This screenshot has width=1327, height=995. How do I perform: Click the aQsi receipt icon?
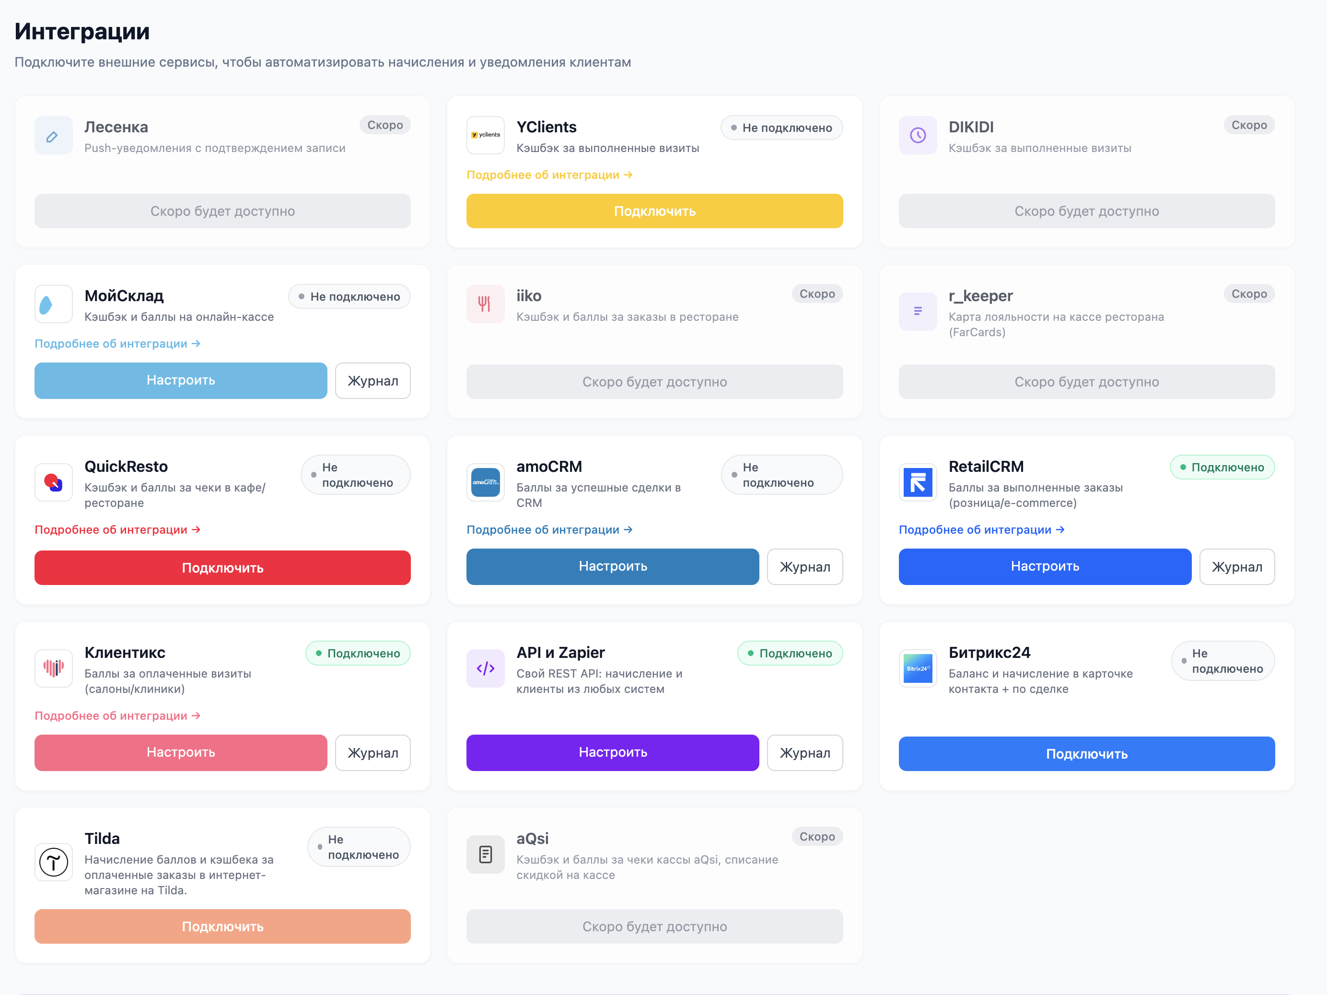pos(485,854)
